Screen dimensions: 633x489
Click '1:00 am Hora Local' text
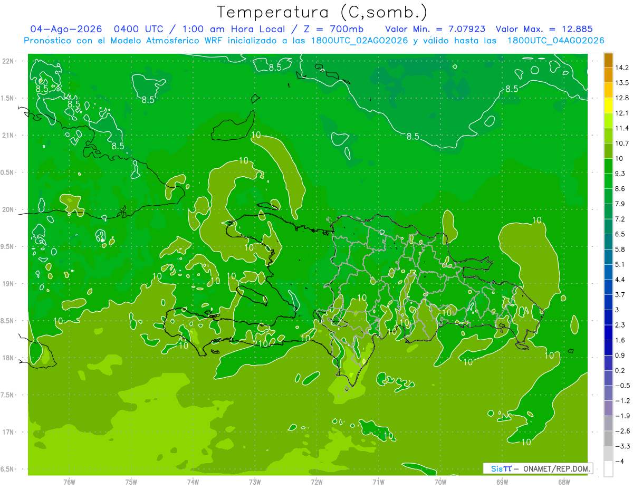tap(234, 29)
